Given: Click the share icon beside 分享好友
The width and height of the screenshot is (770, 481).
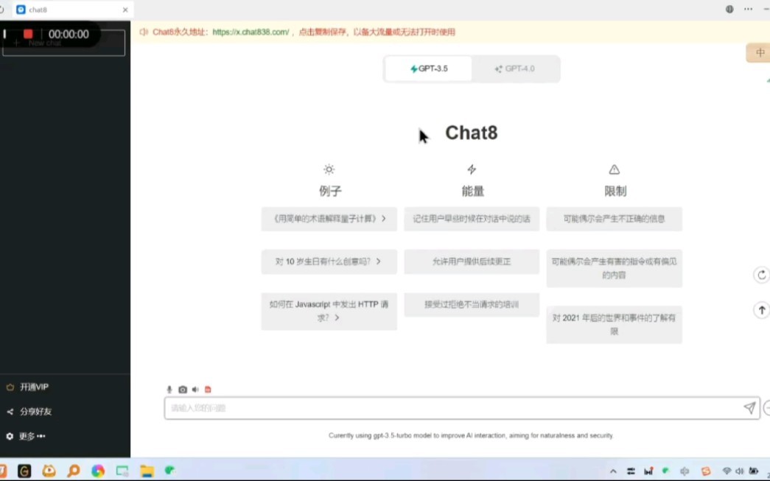Looking at the screenshot, I should point(10,412).
